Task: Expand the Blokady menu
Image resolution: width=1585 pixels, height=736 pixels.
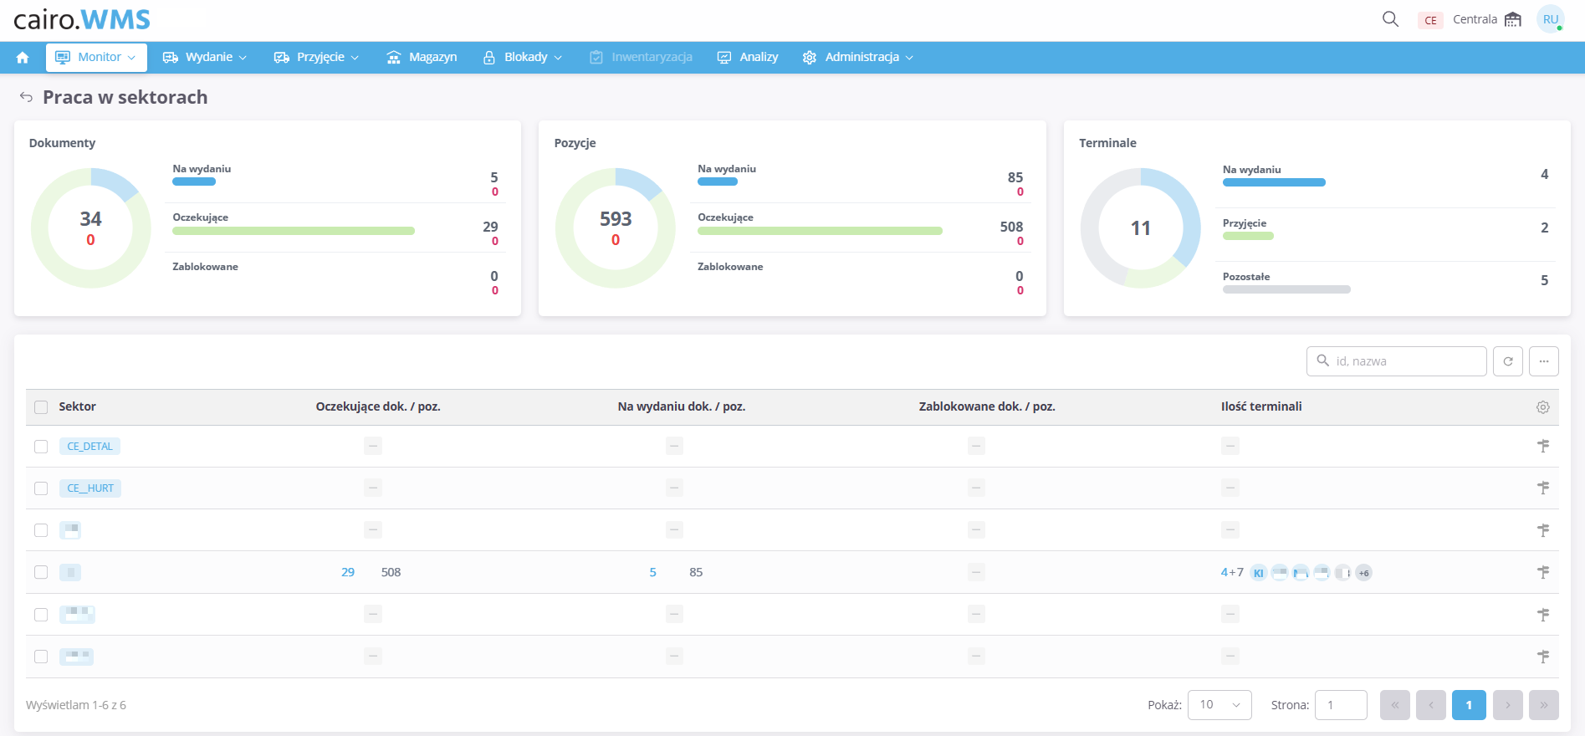Action: coord(523,58)
